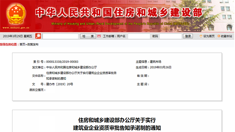The image size is (235, 132).
Task: Click the www.mohurd.gov.cn site address text
Action: (16, 28)
